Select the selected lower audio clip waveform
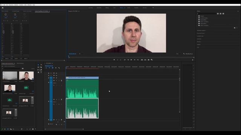 pyautogui.click(x=82, y=108)
